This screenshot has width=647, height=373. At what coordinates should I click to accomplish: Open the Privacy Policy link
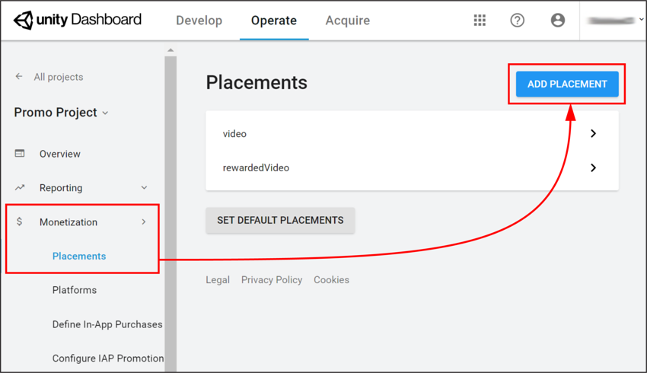coord(272,280)
